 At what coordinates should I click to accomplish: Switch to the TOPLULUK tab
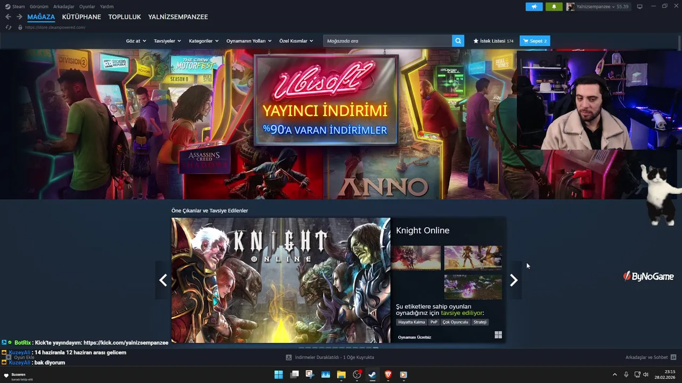coord(125,17)
